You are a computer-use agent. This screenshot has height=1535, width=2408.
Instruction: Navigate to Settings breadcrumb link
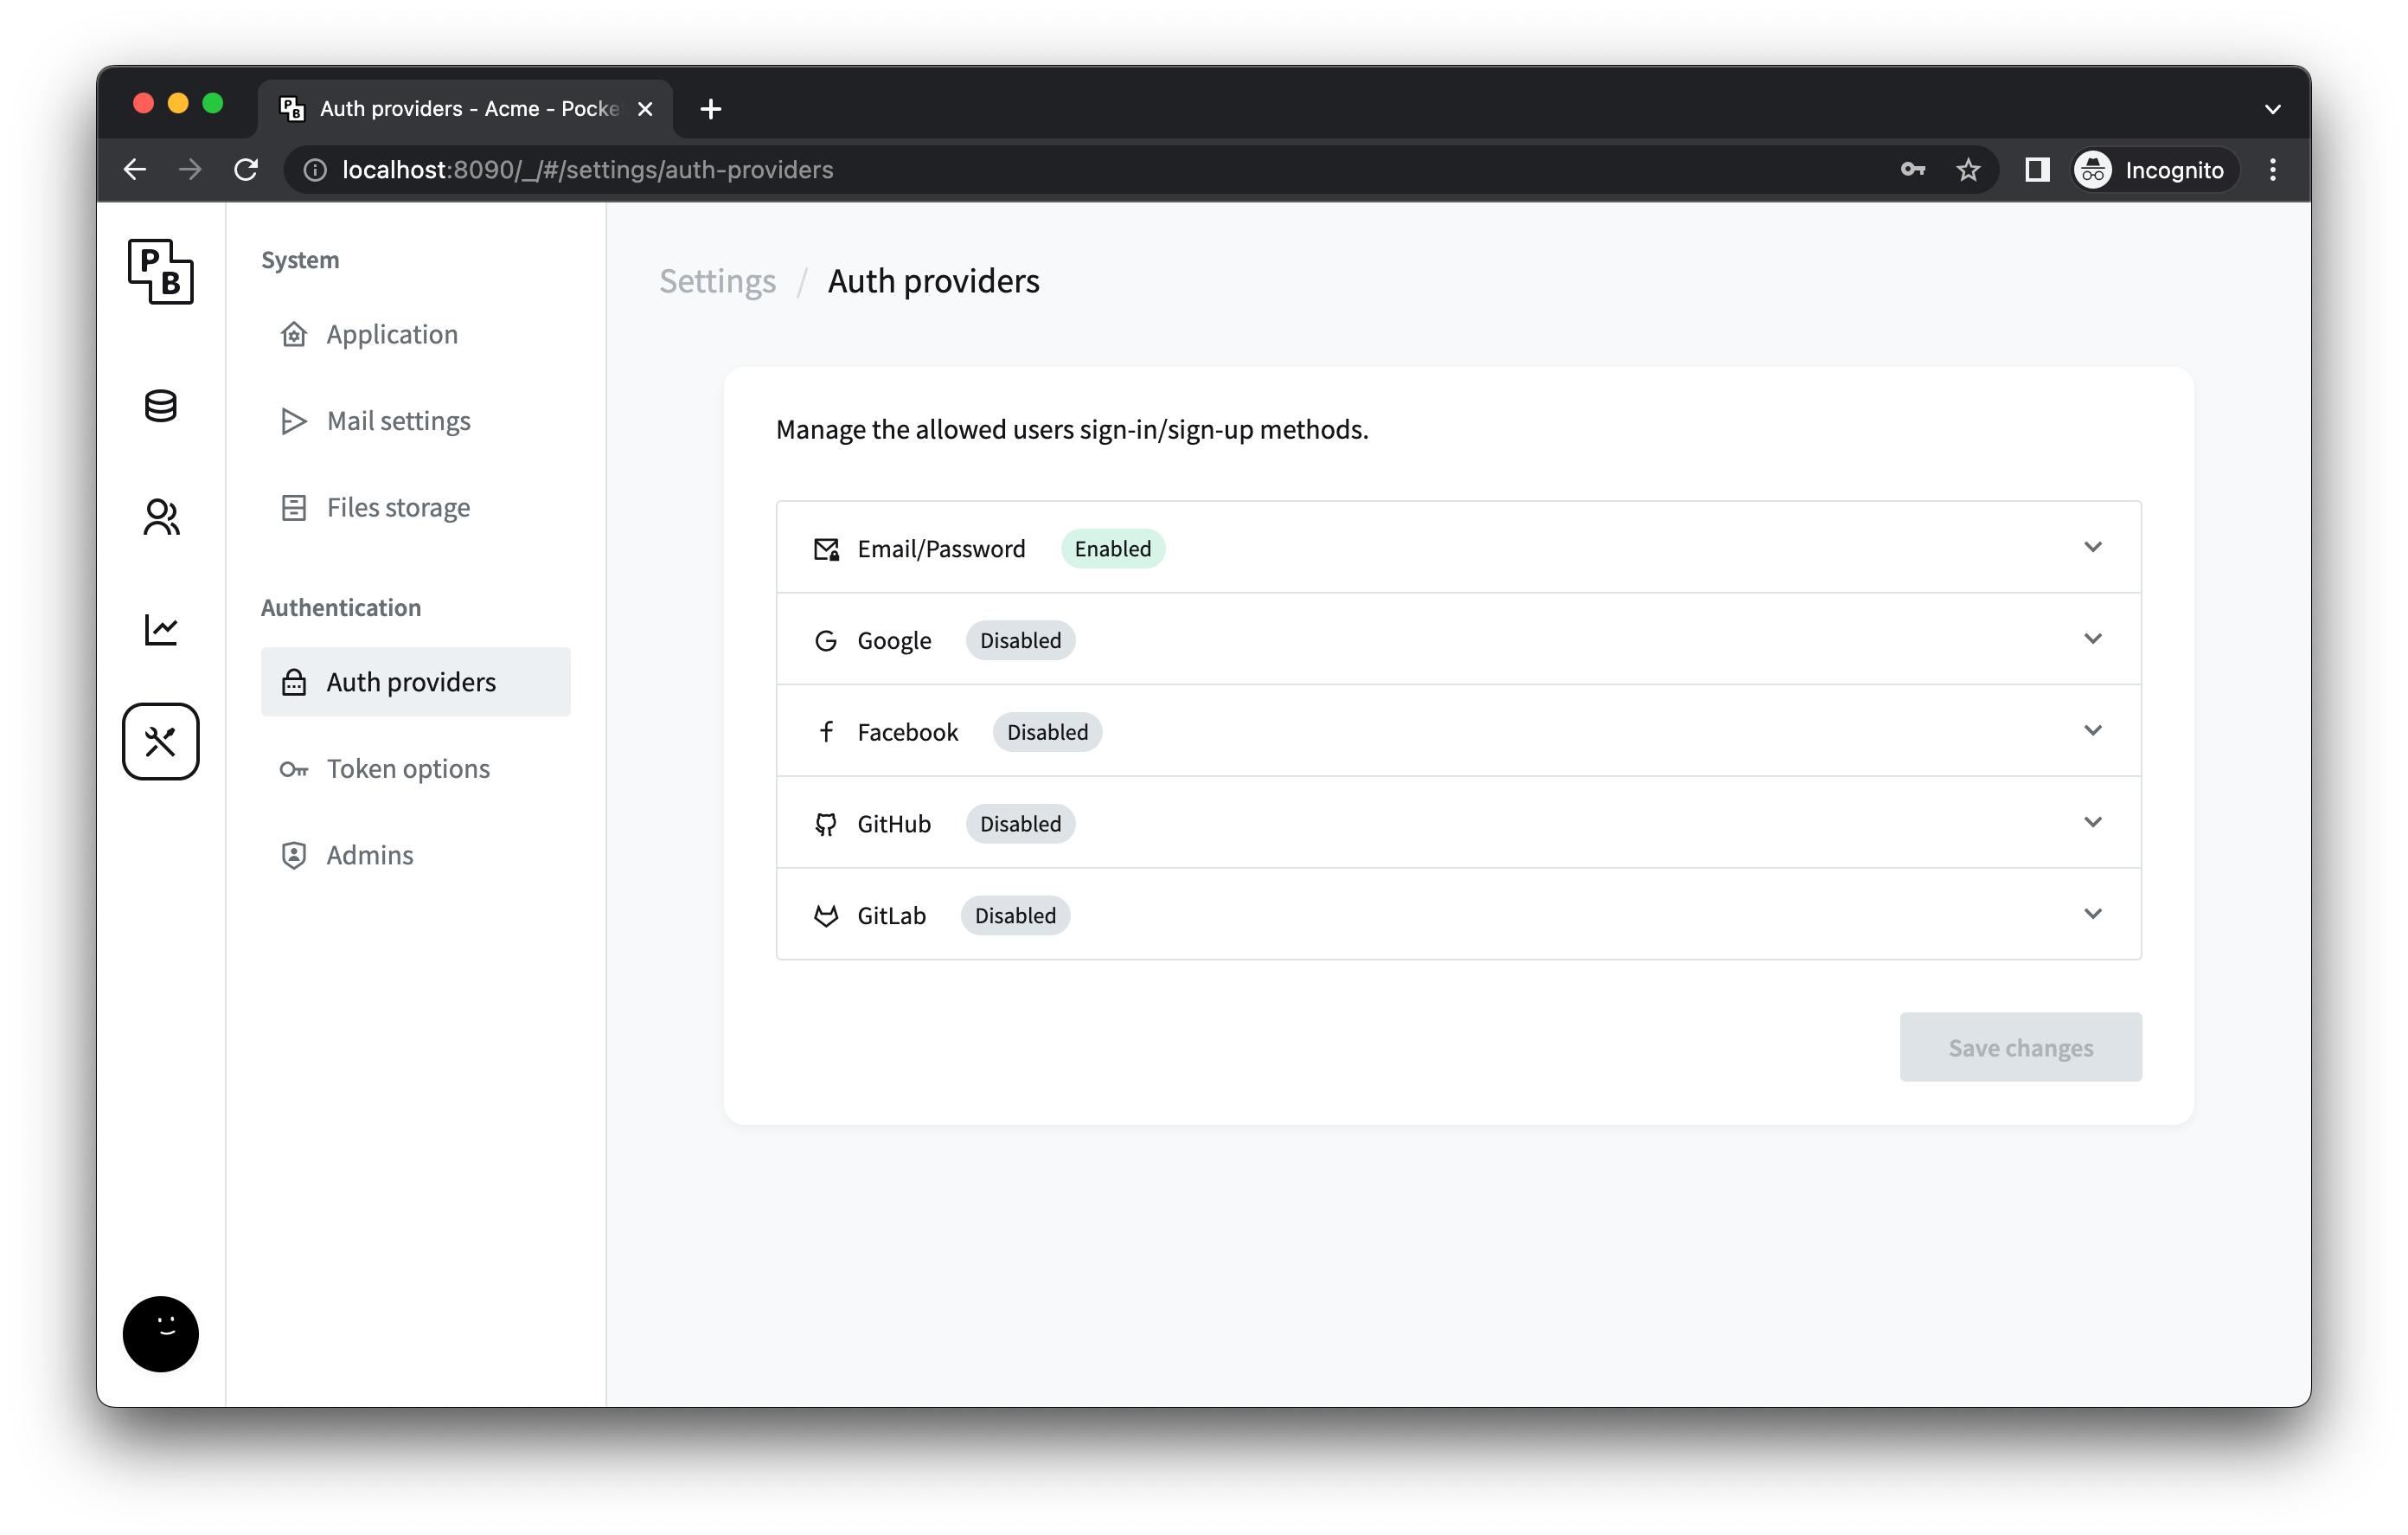pos(716,279)
